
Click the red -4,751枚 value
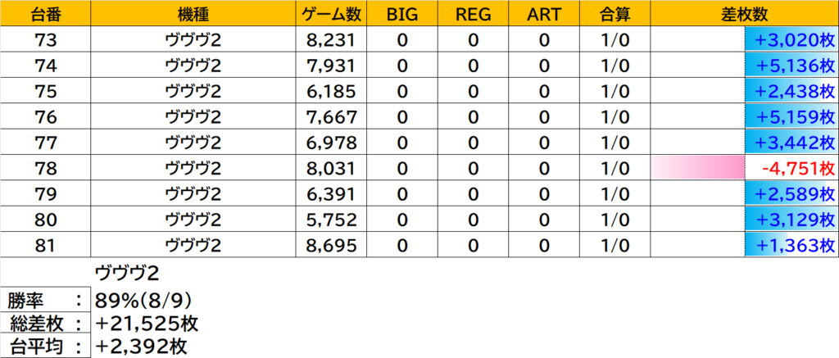[794, 169]
